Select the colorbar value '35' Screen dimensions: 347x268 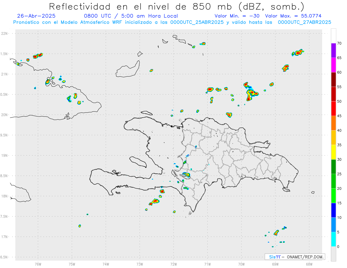coord(339,145)
